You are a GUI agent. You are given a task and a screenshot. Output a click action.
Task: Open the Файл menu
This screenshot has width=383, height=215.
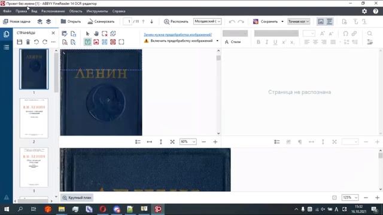[7, 11]
